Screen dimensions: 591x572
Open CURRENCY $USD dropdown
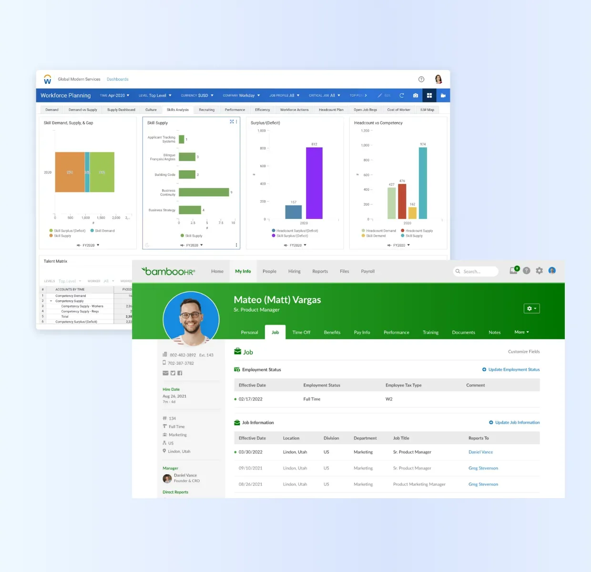(197, 95)
